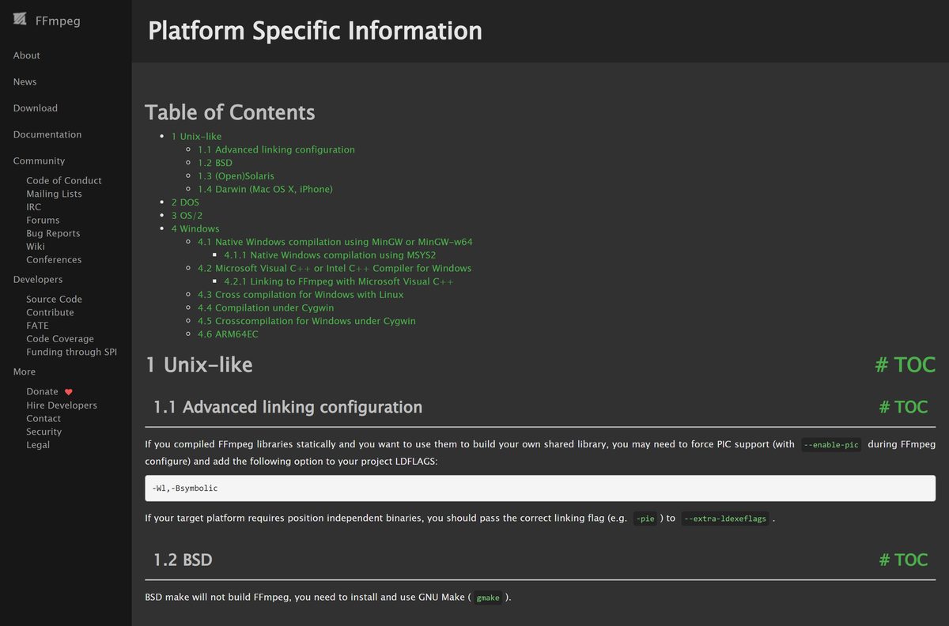The height and width of the screenshot is (626, 949).
Task: Open Funding through SPI link
Action: [71, 352]
